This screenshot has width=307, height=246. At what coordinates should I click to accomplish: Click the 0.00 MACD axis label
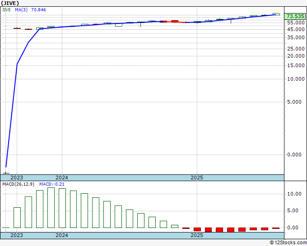coord(293,228)
